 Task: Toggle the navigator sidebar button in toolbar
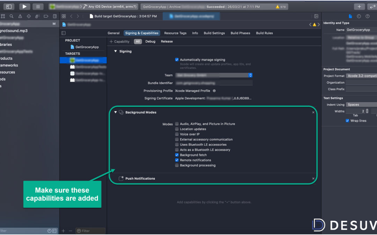[x=9, y=7]
